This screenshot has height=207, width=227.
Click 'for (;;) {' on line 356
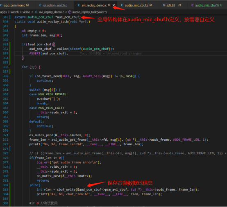pyautogui.click(x=31, y=67)
